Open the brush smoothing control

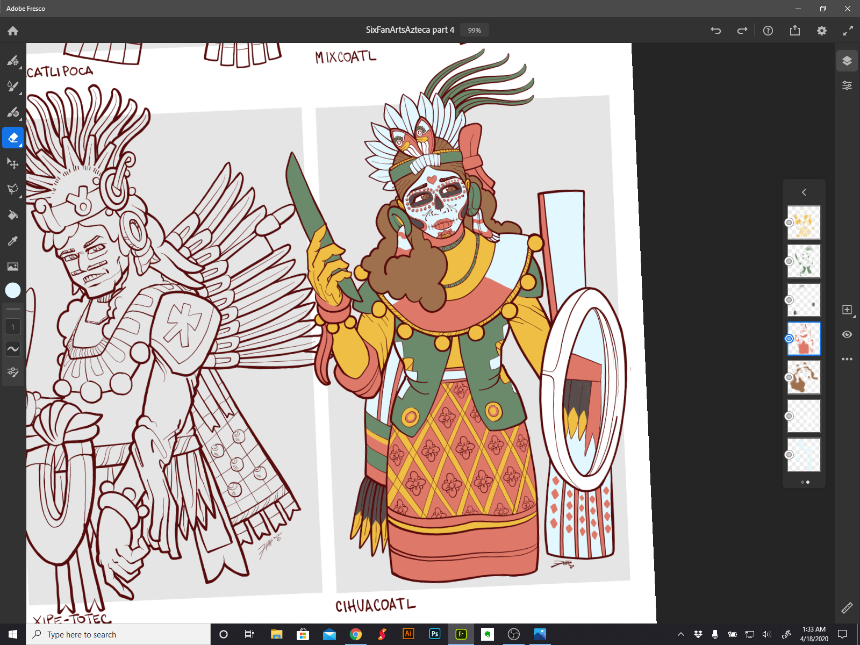coord(13,349)
